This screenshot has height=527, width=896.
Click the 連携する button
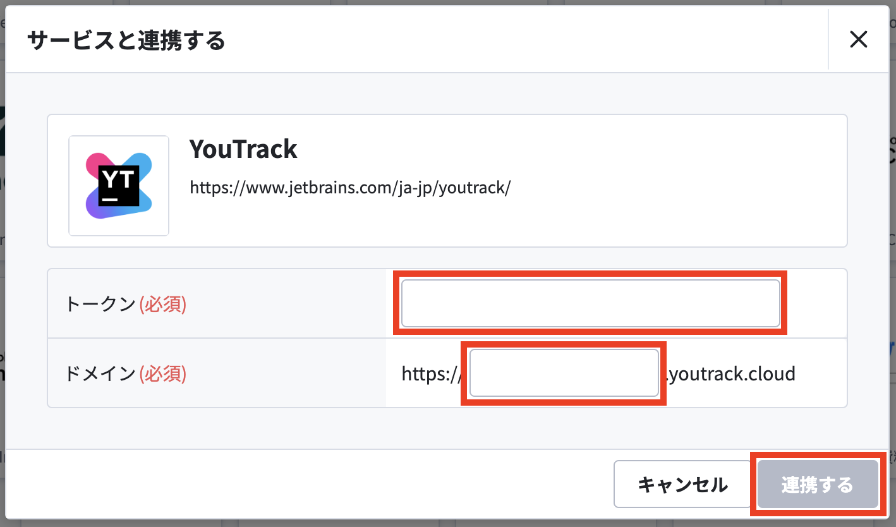tap(817, 484)
